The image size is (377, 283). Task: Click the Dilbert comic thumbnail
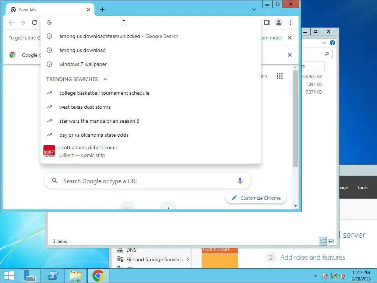point(49,151)
